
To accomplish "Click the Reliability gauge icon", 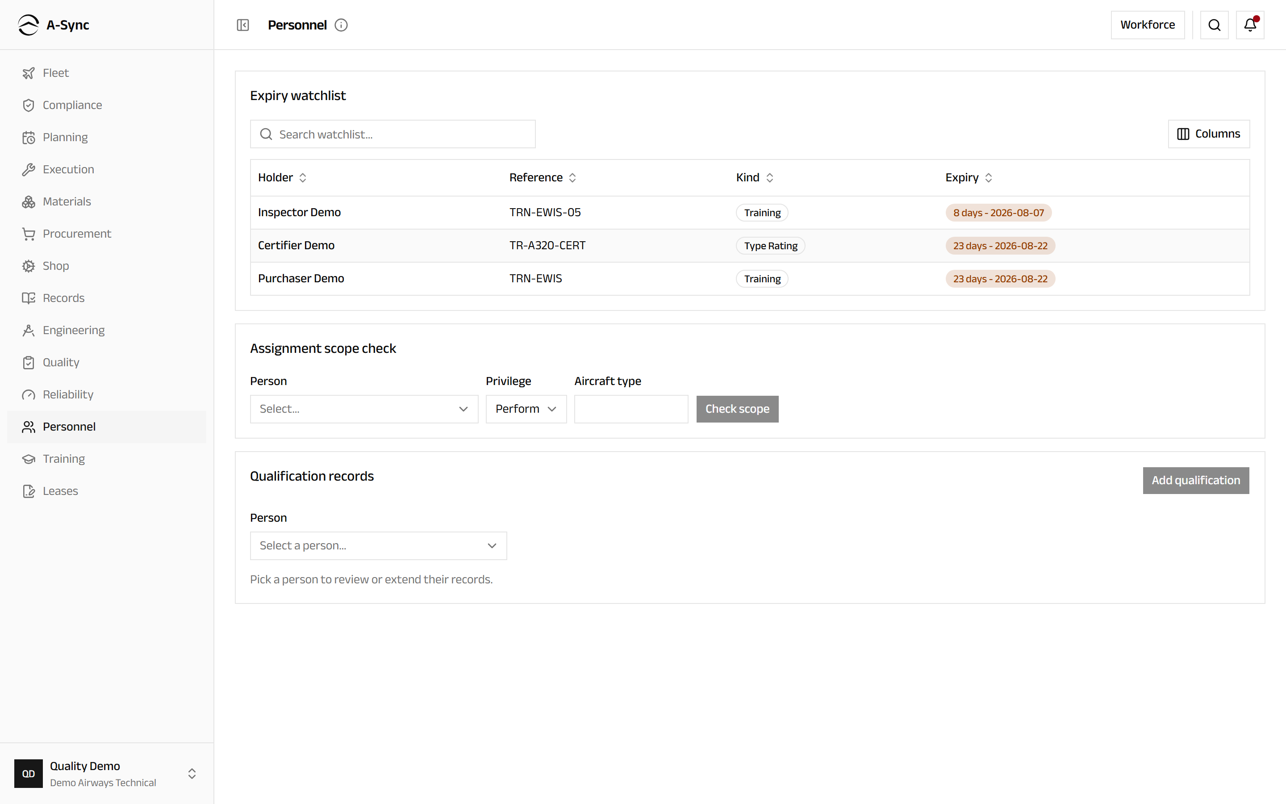I will tap(29, 394).
